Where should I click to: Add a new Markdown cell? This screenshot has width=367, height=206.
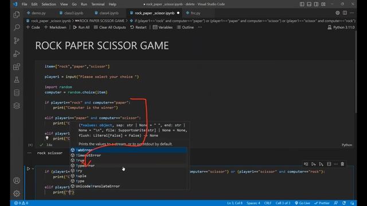tap(55, 27)
